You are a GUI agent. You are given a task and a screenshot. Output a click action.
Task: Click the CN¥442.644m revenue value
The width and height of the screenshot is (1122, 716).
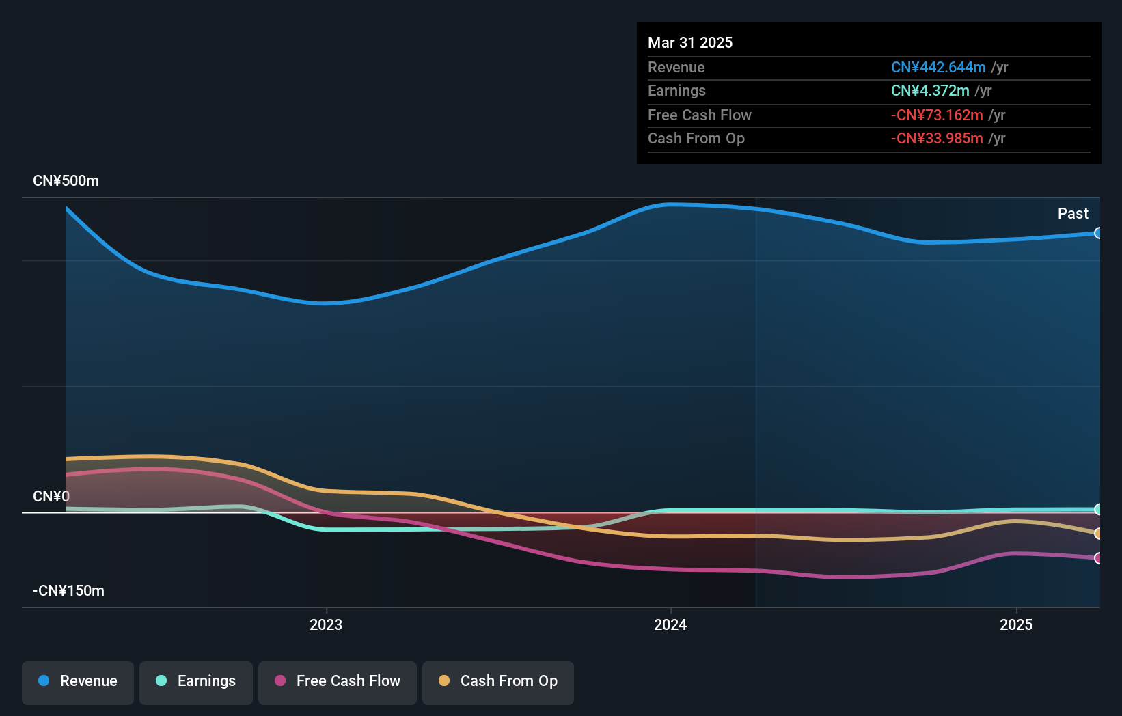coord(938,67)
